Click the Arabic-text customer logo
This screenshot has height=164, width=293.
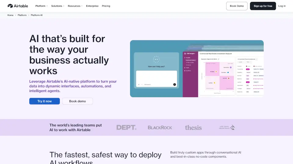227,127
